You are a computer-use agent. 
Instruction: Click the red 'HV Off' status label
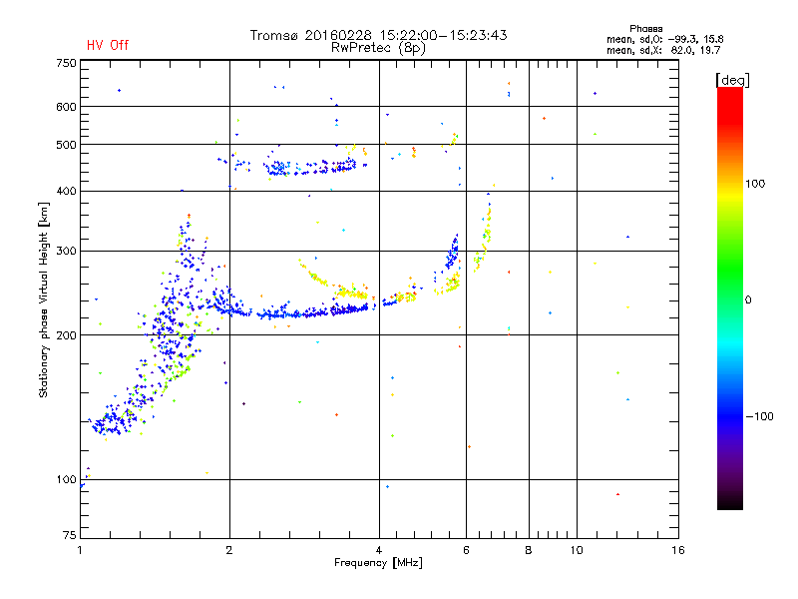108,45
